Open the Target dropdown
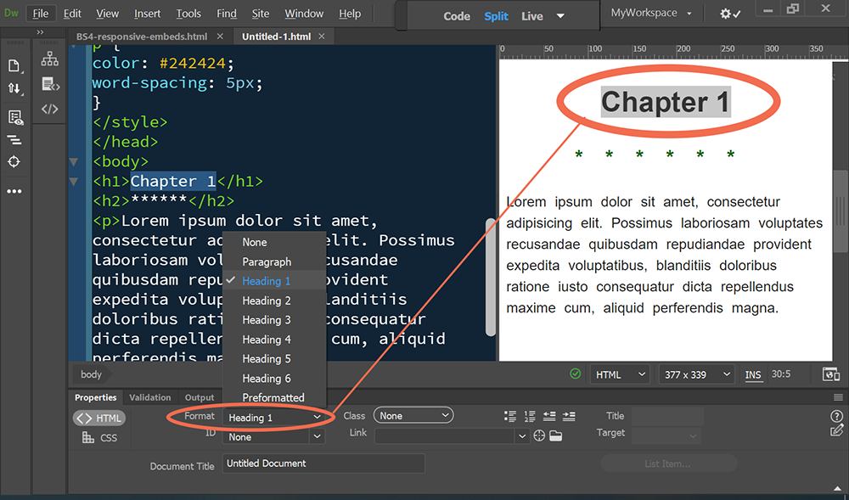The image size is (849, 500). point(666,435)
